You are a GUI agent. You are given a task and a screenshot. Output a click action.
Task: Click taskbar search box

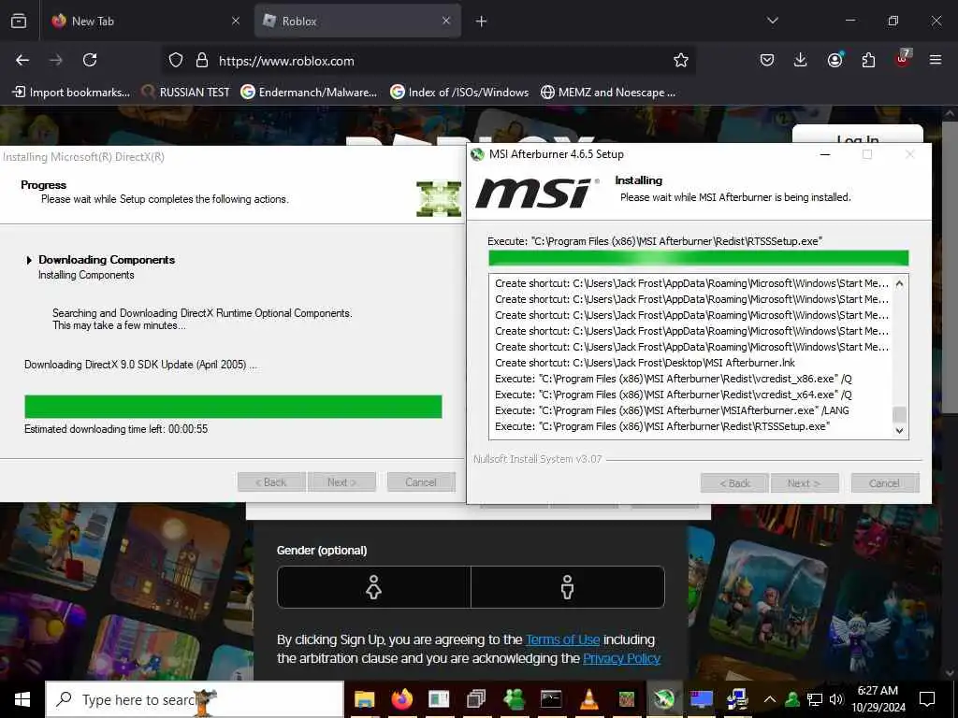[195, 699]
